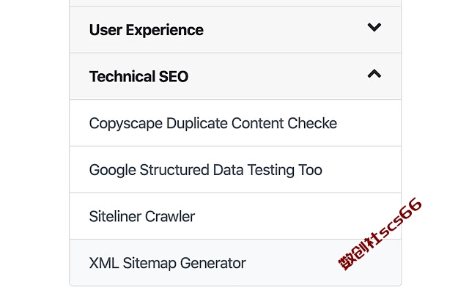Expand the User Experience accordion section

pos(235,30)
